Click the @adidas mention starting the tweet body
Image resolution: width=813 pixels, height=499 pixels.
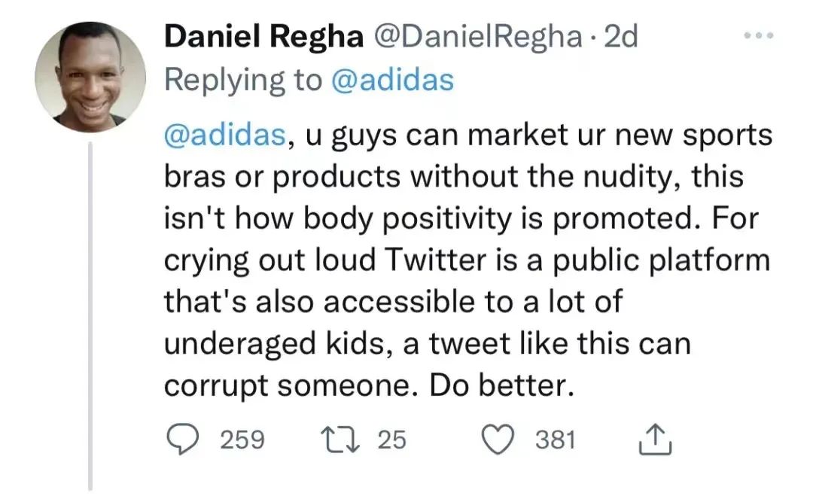(x=224, y=135)
